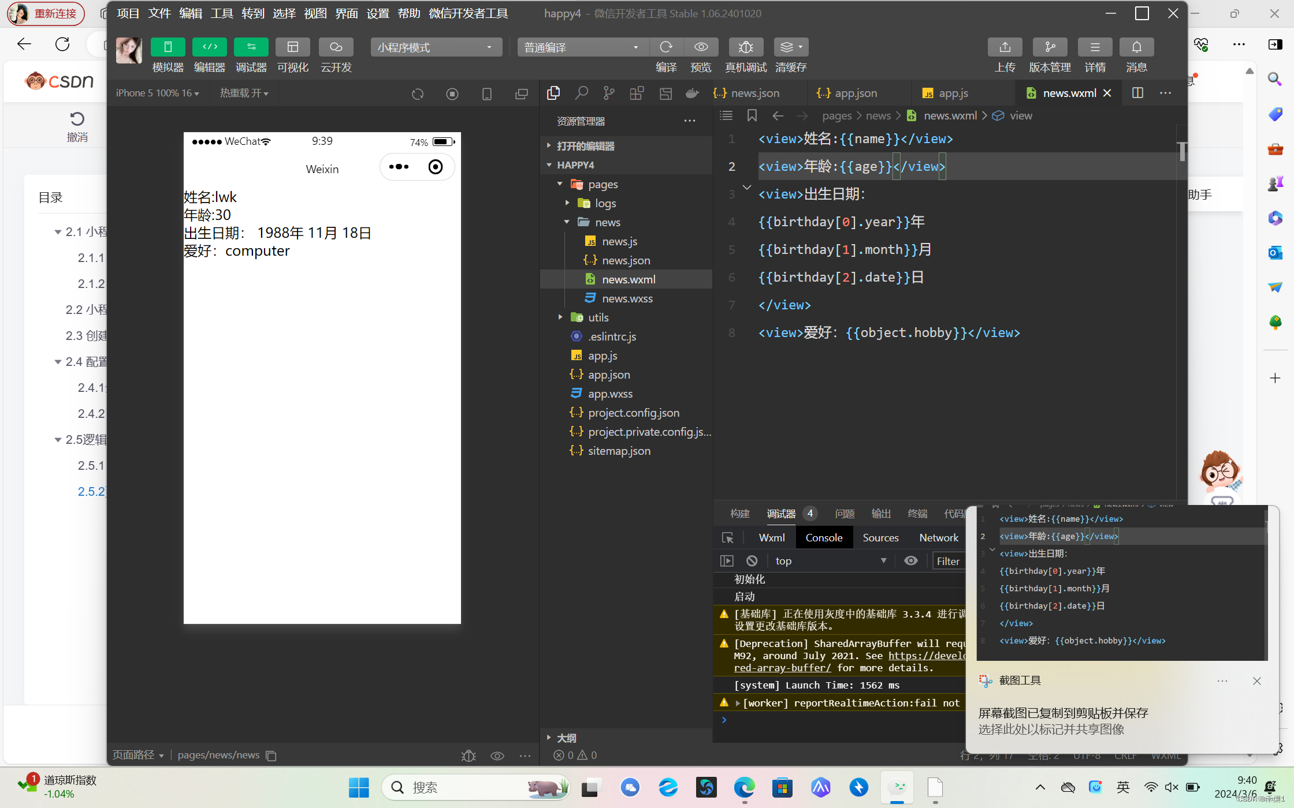Viewport: 1294px width, 808px height.
Task: Click the Upload (上传) toolbar icon
Action: (x=1005, y=47)
